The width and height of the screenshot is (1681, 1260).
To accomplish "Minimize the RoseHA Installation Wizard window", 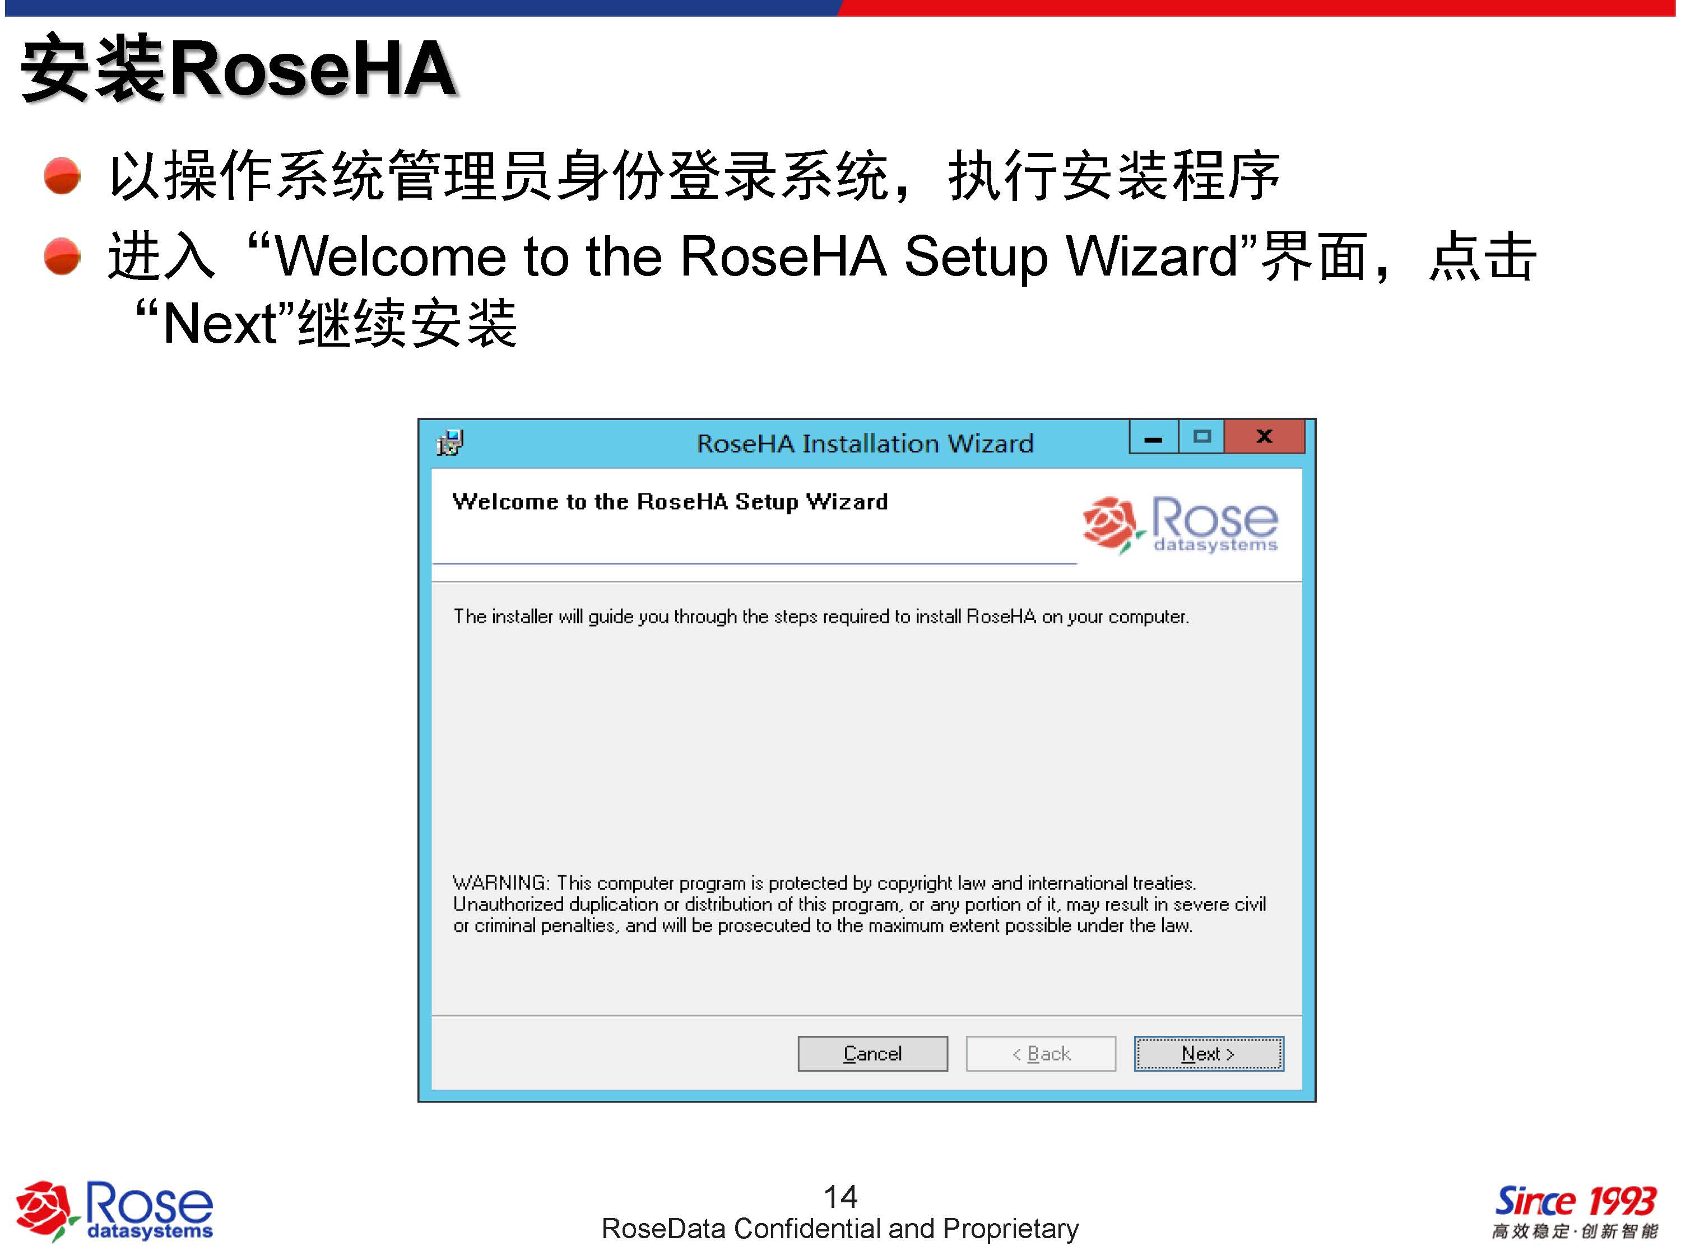I will [x=1154, y=437].
